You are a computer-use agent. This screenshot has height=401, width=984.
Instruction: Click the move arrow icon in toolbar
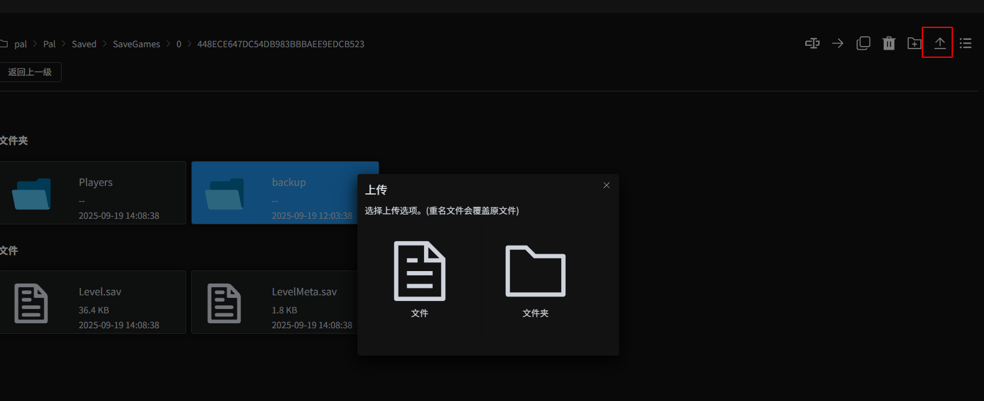(838, 43)
